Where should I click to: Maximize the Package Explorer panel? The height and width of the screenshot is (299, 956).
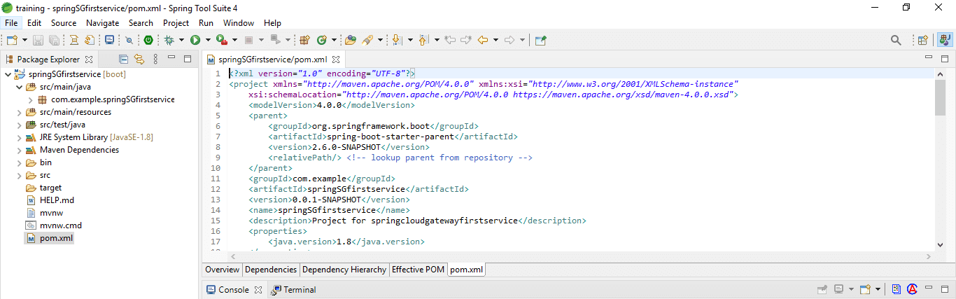point(188,59)
